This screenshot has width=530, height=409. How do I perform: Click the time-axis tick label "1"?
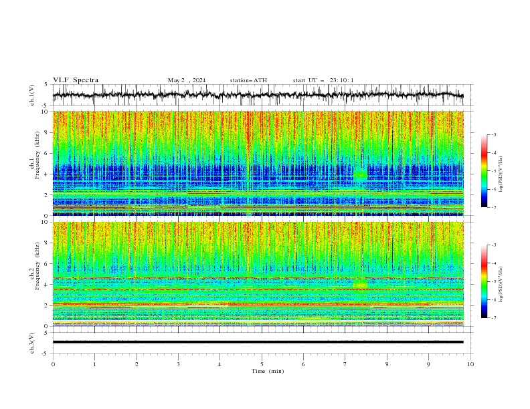click(x=94, y=364)
